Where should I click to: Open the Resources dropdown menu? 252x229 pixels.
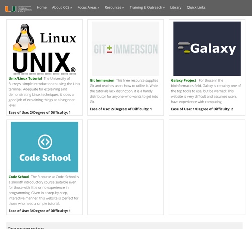tap(114, 7)
